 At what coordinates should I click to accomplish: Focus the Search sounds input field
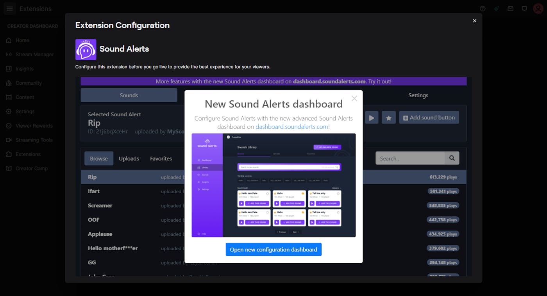coord(410,158)
